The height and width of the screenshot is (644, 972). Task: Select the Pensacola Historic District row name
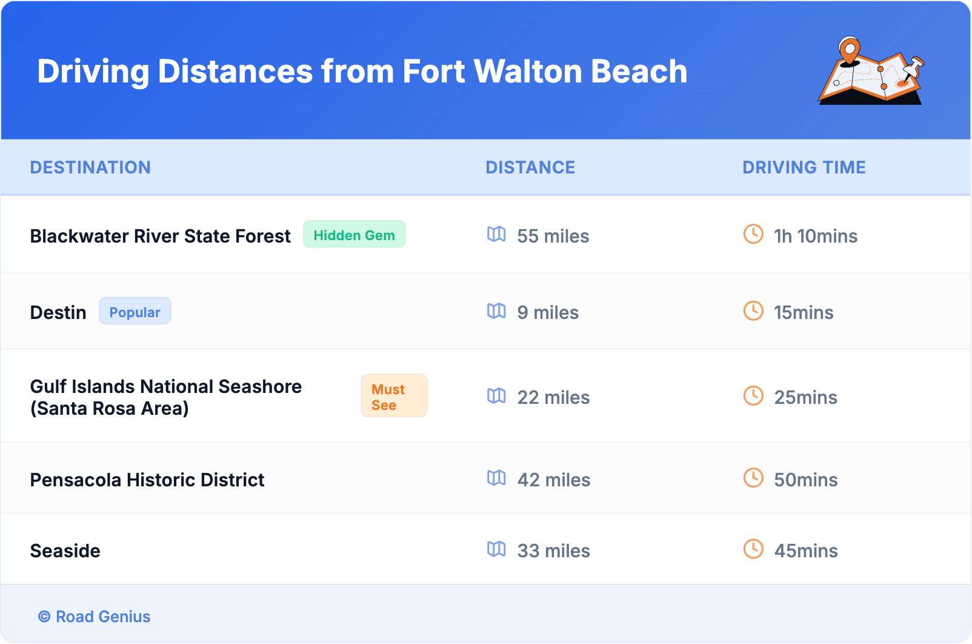147,480
